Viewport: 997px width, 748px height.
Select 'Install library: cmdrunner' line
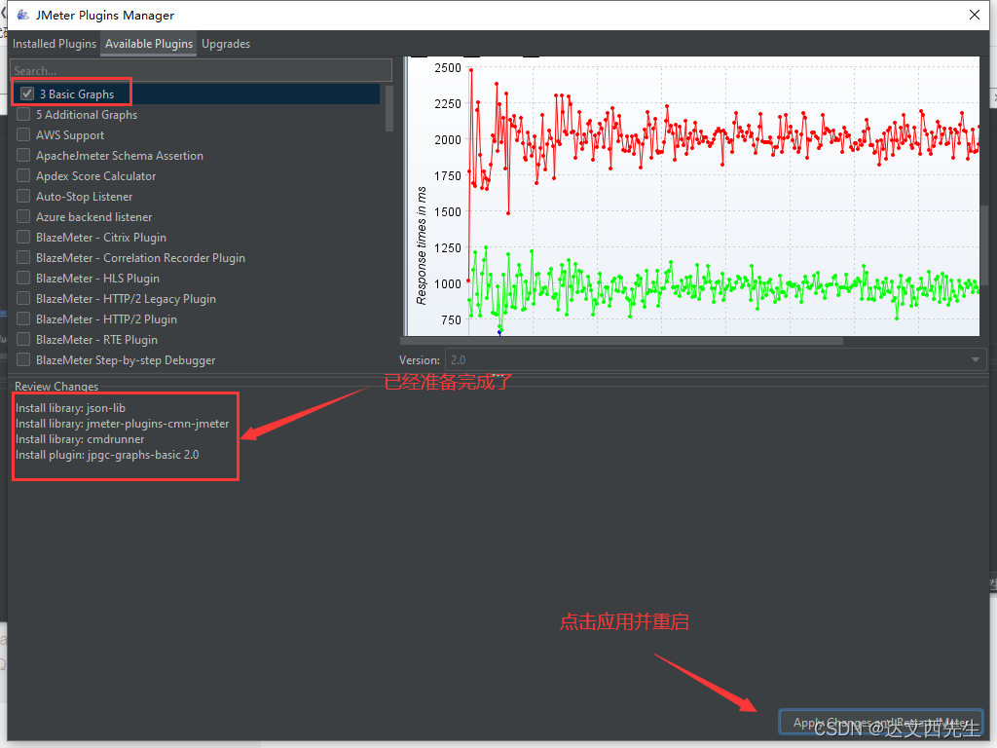click(x=80, y=439)
